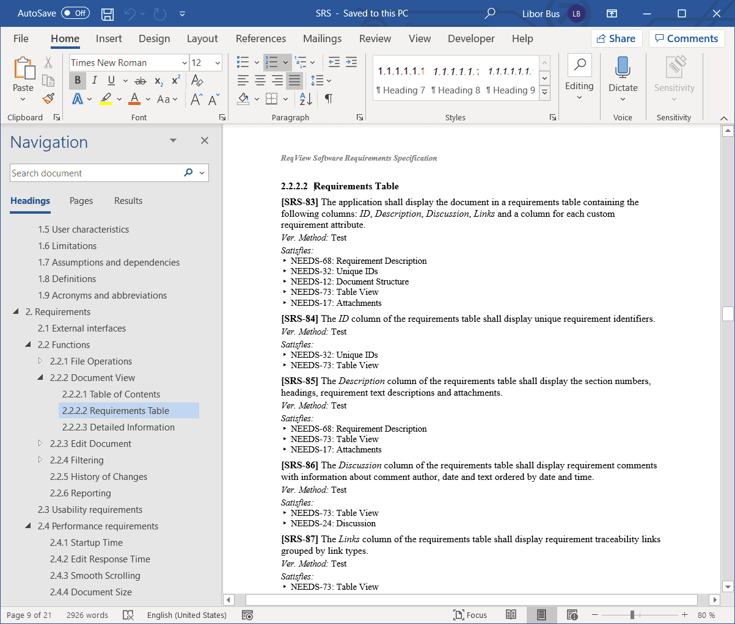Click the Dictate microphone icon
Screen dimensions: 735x624
[x=623, y=67]
